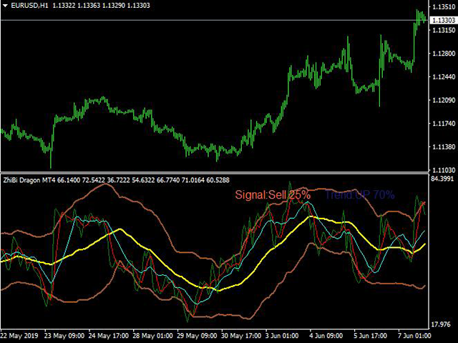Screen dimensions: 458x343
Task: Click the Trend UP 70% label
Action: tap(359, 194)
